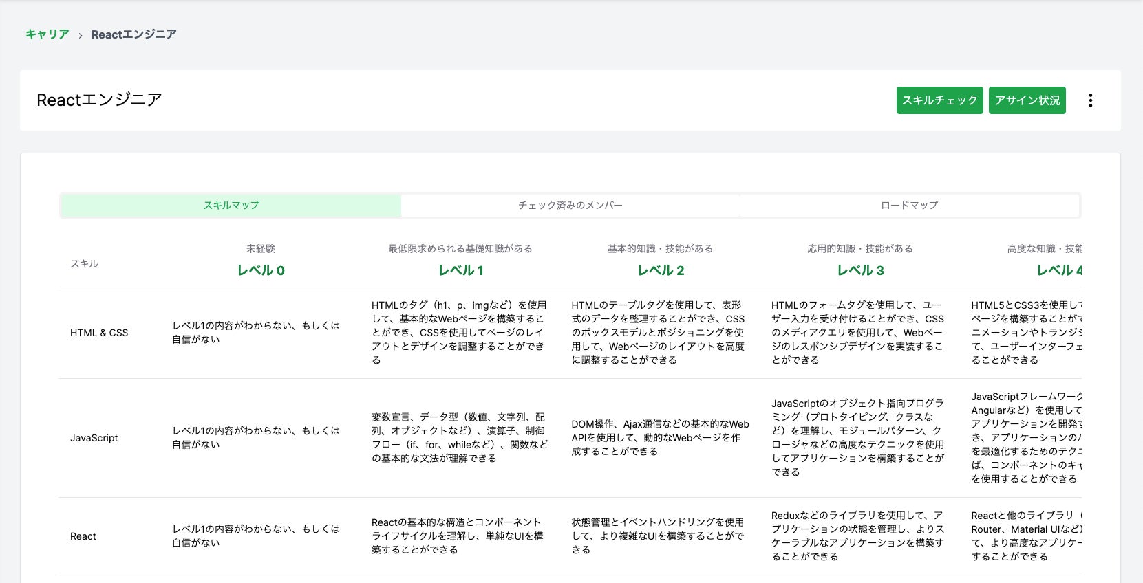Click the breadcrumb chevron separator

click(81, 35)
